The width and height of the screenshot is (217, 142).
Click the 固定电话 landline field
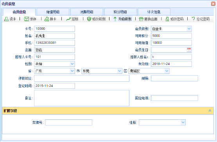coord(174,98)
